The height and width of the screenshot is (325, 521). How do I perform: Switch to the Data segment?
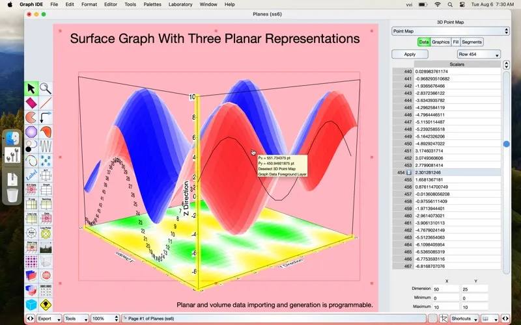pos(423,42)
